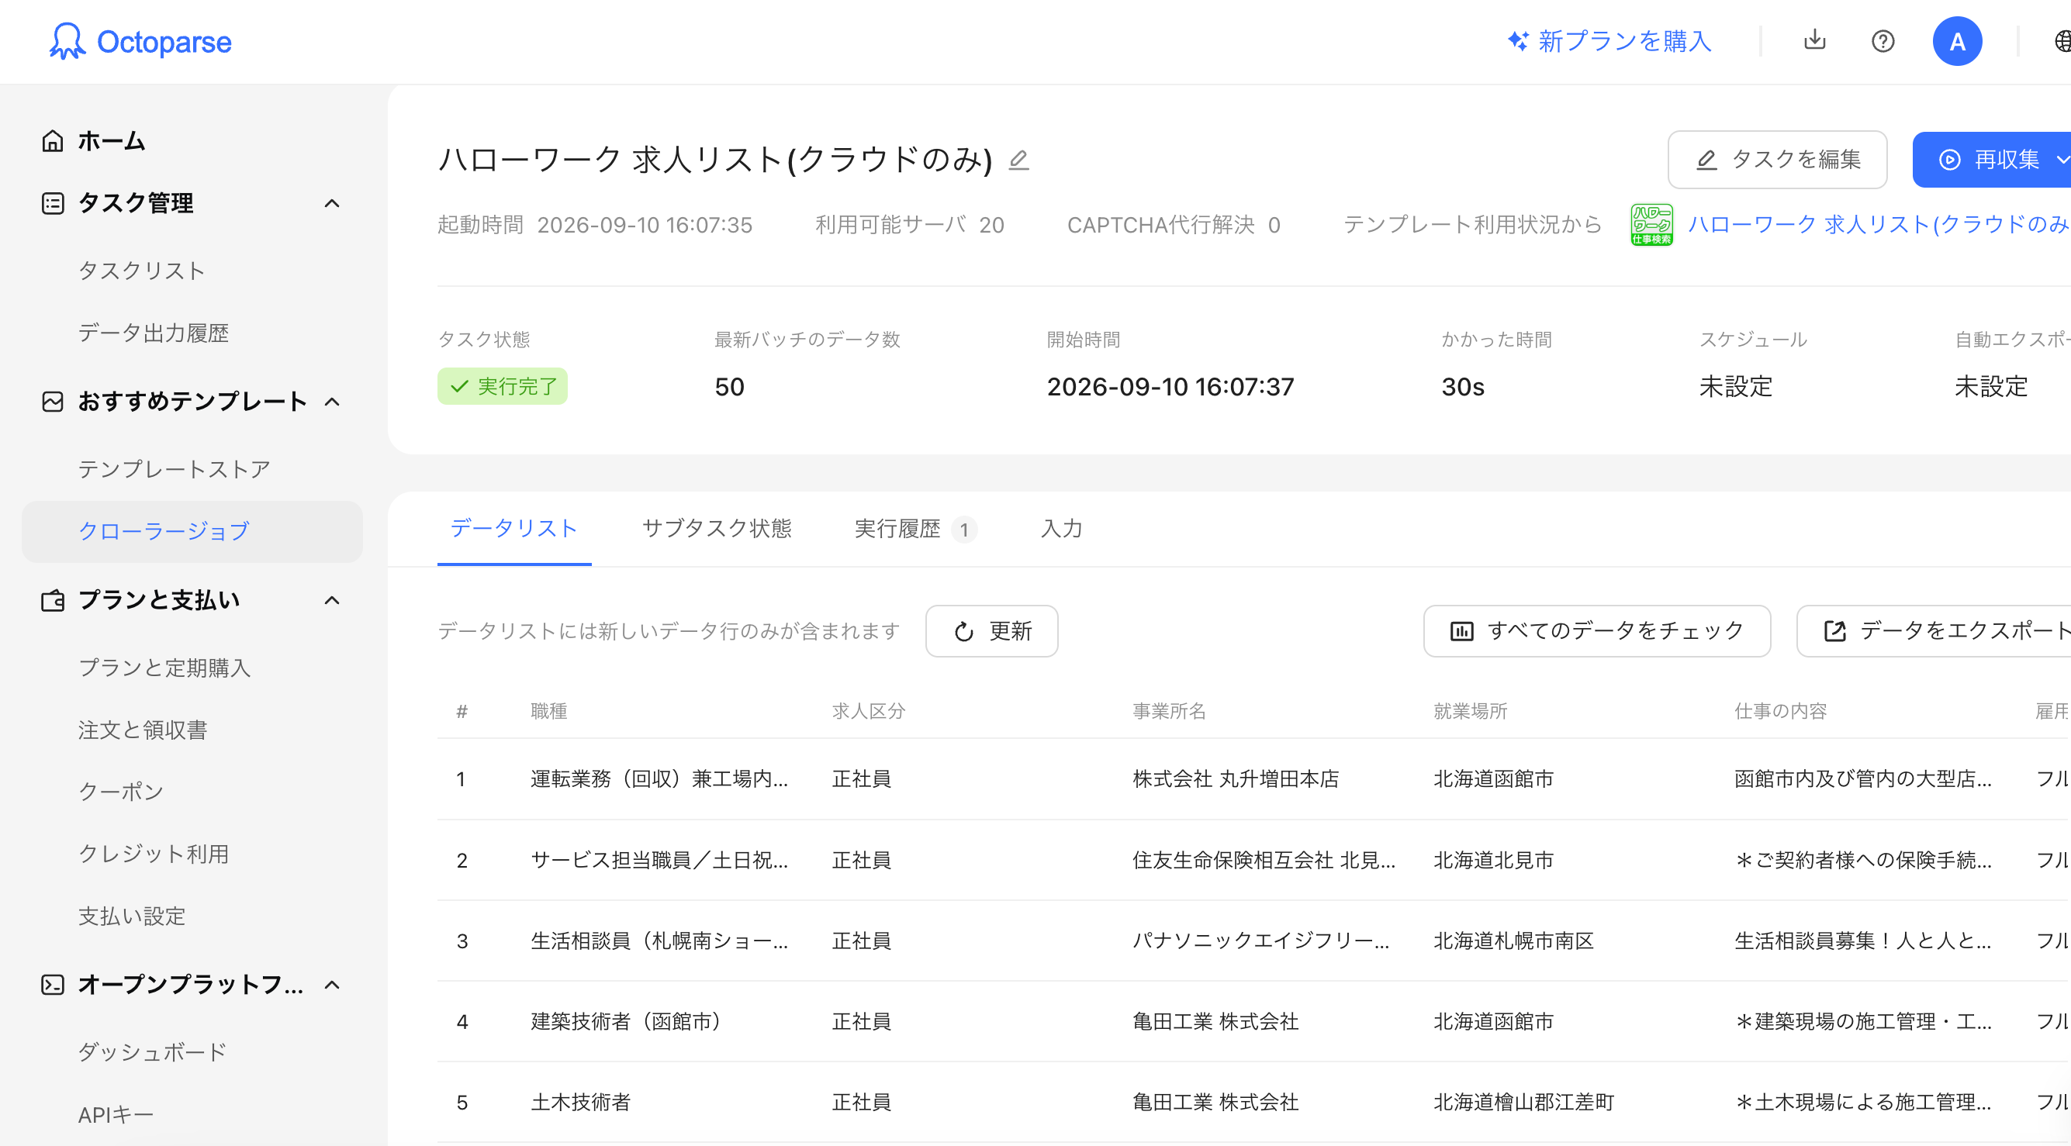Image resolution: width=2071 pixels, height=1146 pixels.
Task: Click データをエクスポート button
Action: coord(1934,631)
